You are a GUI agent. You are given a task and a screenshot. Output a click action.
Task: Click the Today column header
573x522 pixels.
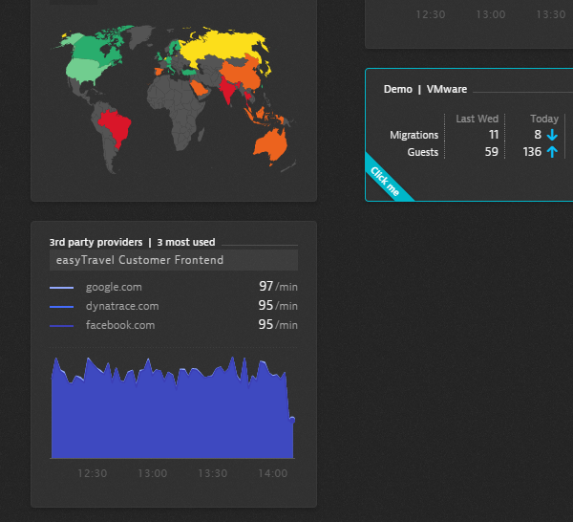pos(544,119)
